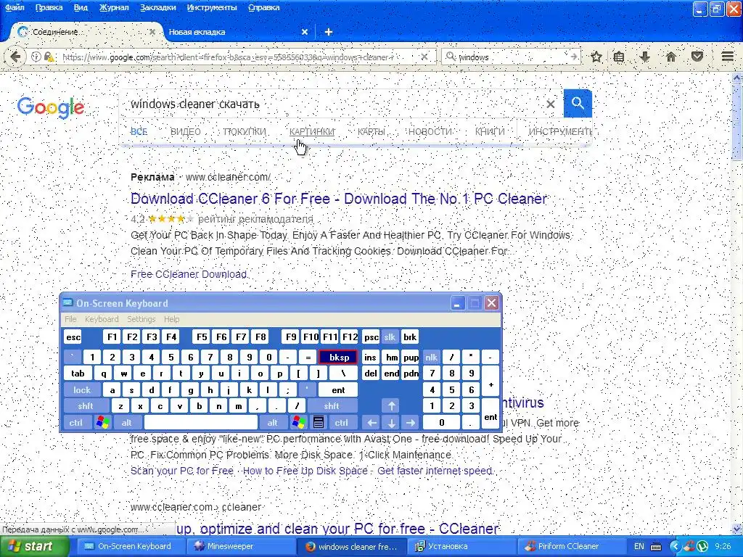Click the Google logo

coord(51,107)
